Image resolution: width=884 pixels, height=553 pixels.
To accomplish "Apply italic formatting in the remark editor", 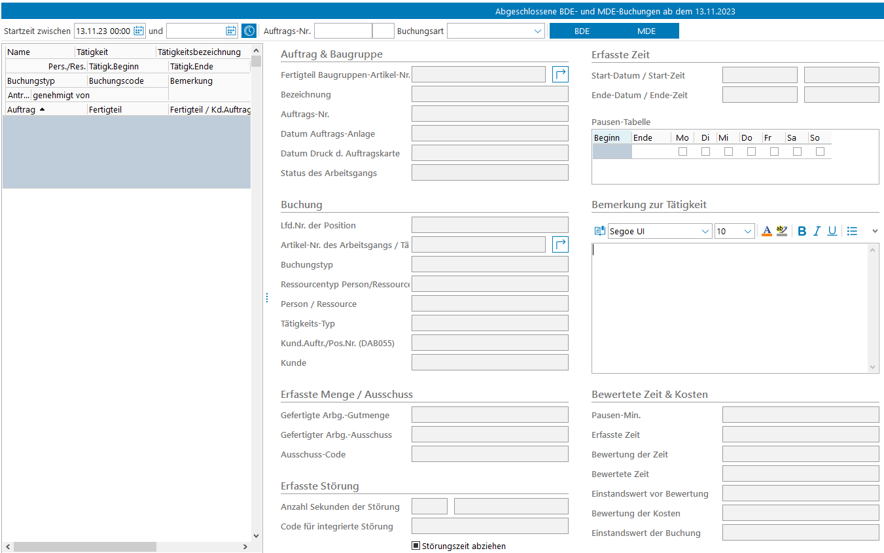I will click(817, 231).
